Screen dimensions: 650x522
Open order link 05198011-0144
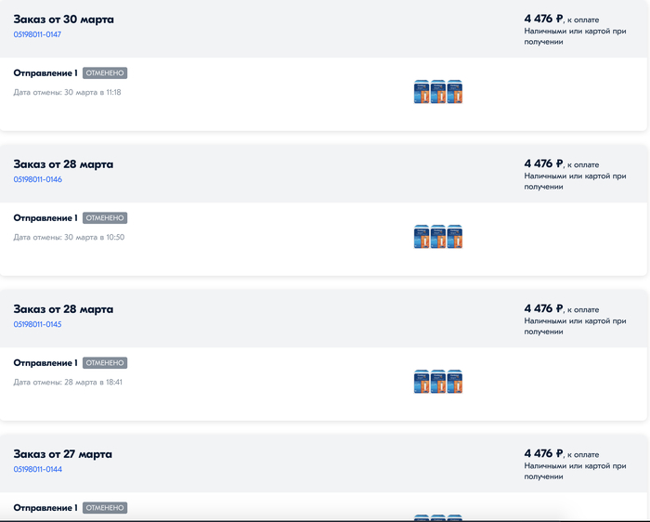[38, 469]
